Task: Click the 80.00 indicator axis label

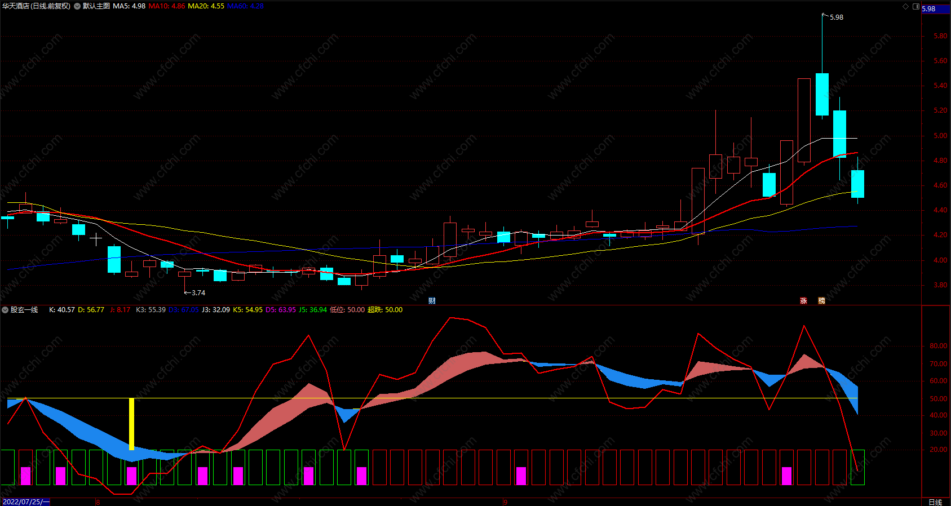Action: click(939, 346)
